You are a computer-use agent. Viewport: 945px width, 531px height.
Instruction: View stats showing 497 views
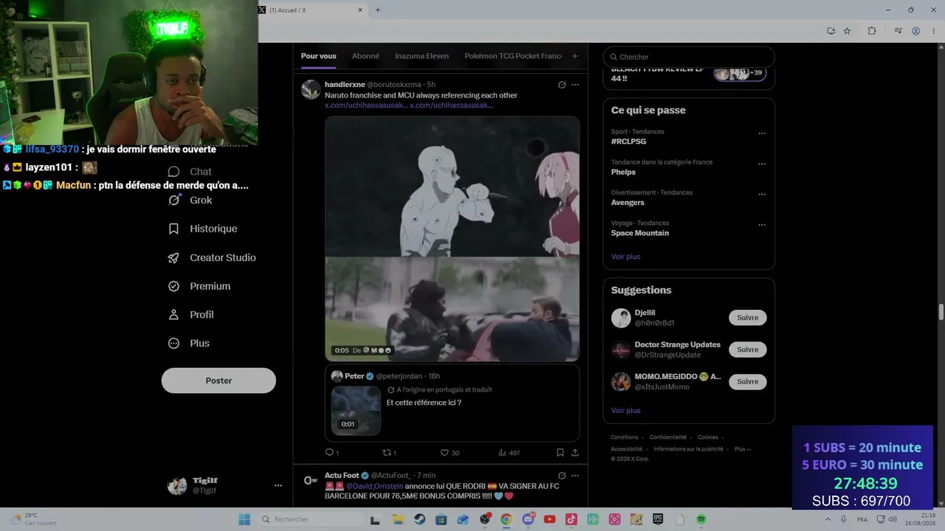pos(509,453)
